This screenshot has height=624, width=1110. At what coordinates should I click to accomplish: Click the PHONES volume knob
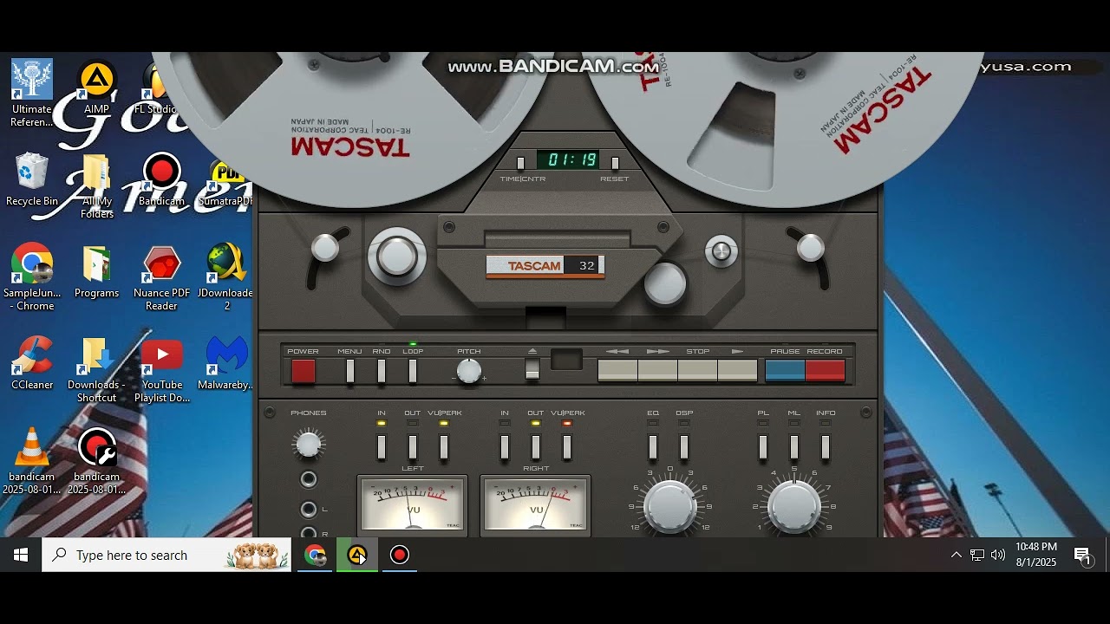[x=308, y=445]
